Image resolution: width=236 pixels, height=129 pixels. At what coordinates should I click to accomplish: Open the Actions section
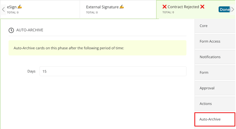(215, 104)
